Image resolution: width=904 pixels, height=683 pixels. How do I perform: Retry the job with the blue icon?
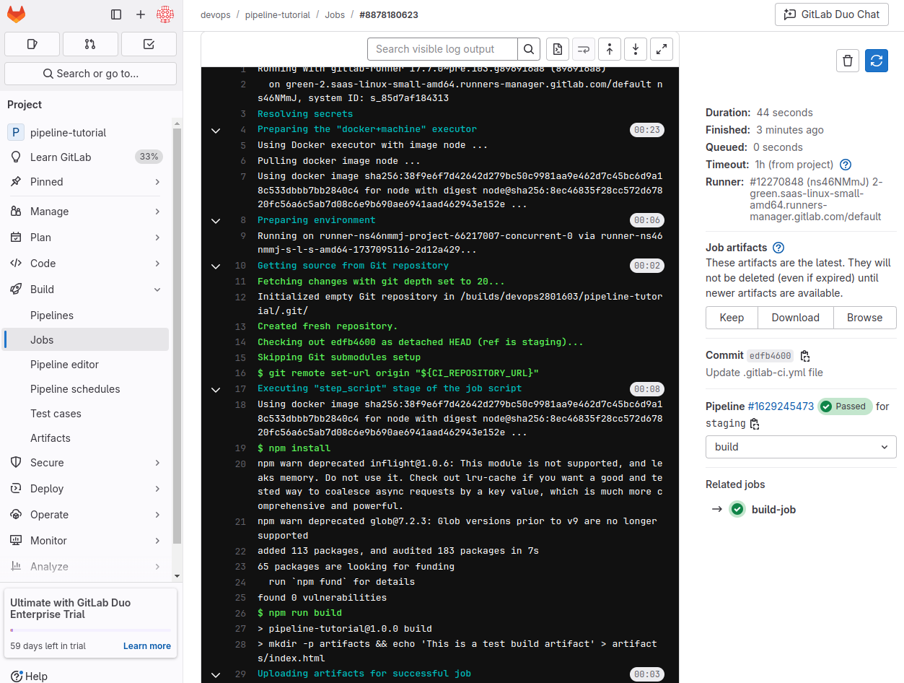pos(877,61)
